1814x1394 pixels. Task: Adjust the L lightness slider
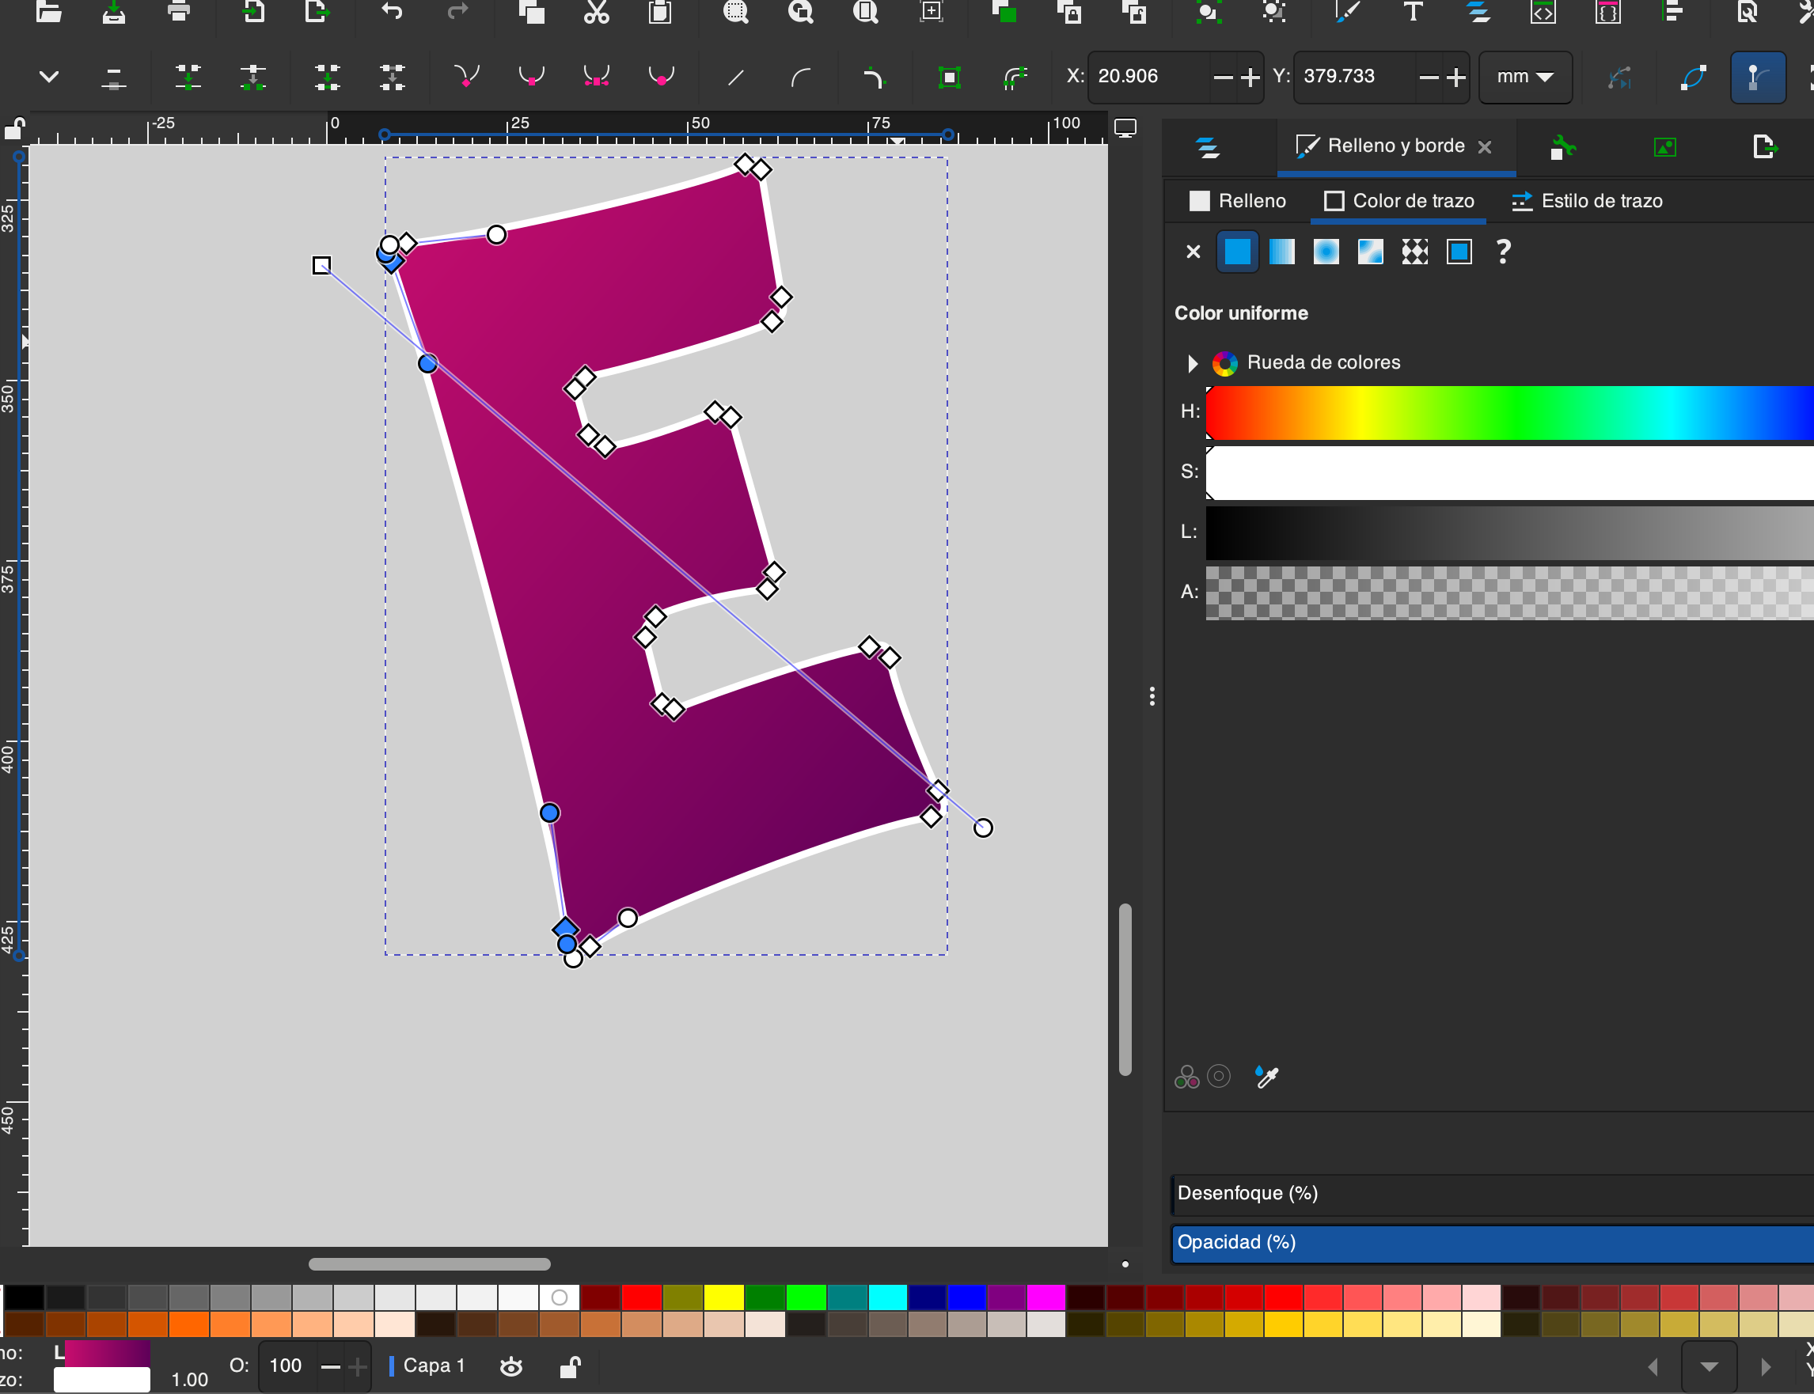tap(1509, 532)
